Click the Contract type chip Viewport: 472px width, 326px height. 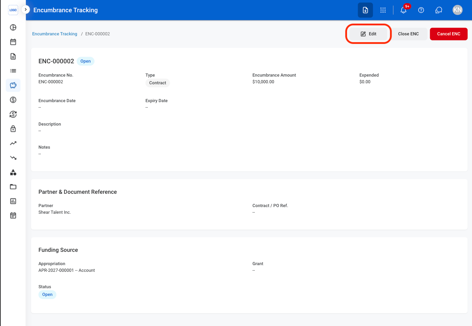click(158, 83)
